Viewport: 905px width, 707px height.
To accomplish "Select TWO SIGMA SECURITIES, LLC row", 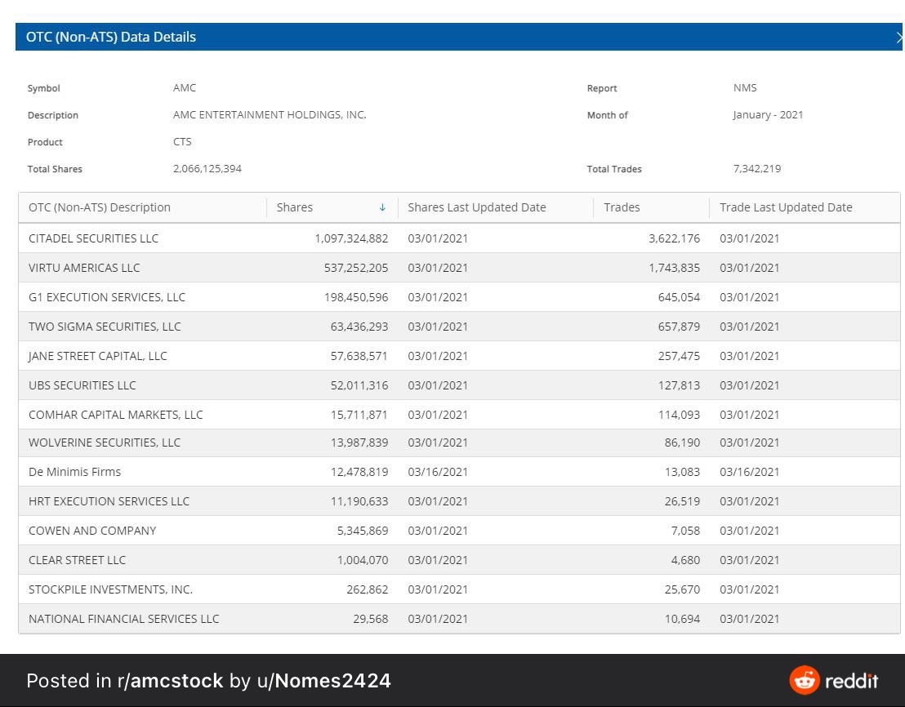I will [x=459, y=327].
